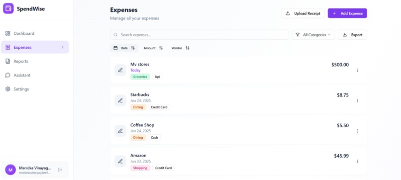
Task: Select Expenses in the sidebar
Action: click(35, 47)
